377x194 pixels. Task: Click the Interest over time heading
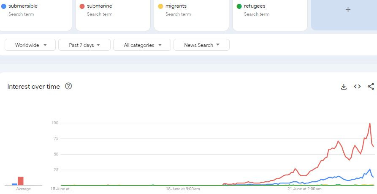tap(34, 87)
